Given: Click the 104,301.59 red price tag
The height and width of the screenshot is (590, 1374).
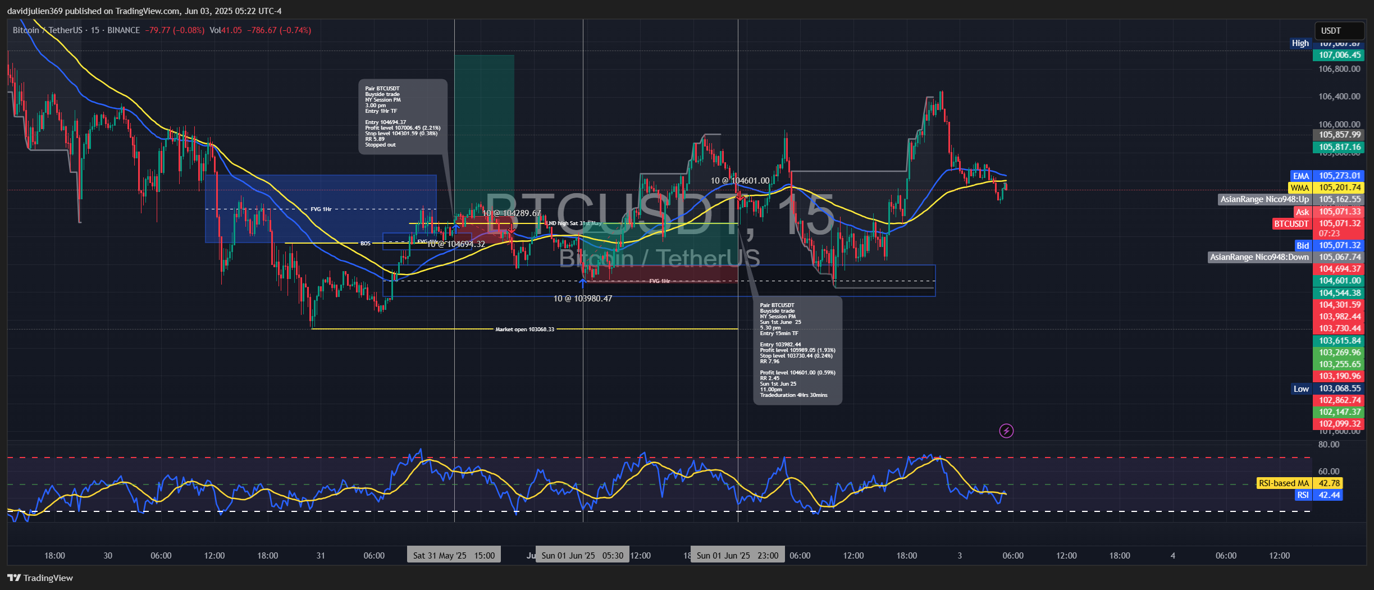Looking at the screenshot, I should [x=1339, y=305].
